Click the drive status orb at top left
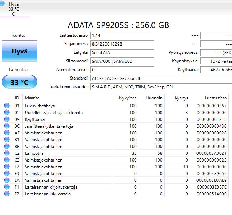232x215 pixels. tap(3, 4)
